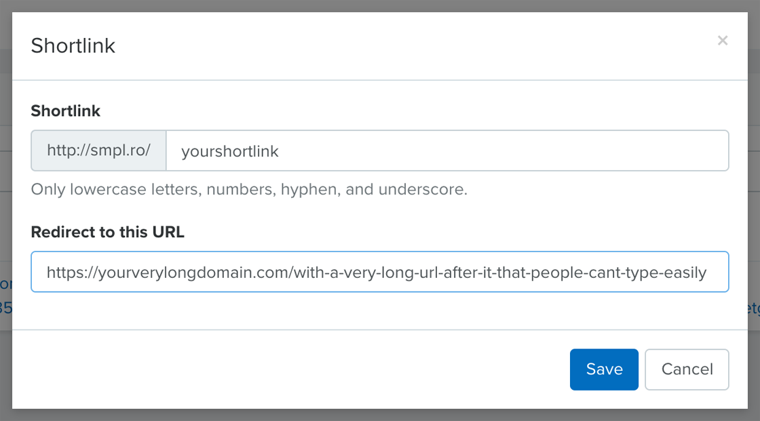Click the https:// start of redirect URL
The image size is (760, 421).
(72, 273)
